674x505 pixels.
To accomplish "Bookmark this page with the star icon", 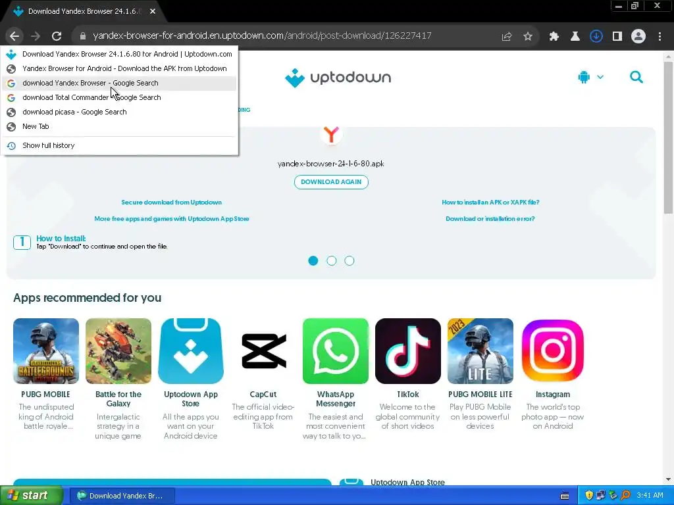I will click(x=528, y=37).
